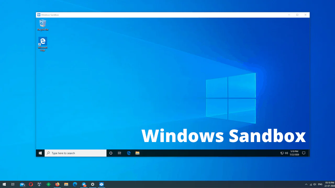The image size is (335, 188).
Task: Close the Windows Sandbox window
Action: pos(305,15)
